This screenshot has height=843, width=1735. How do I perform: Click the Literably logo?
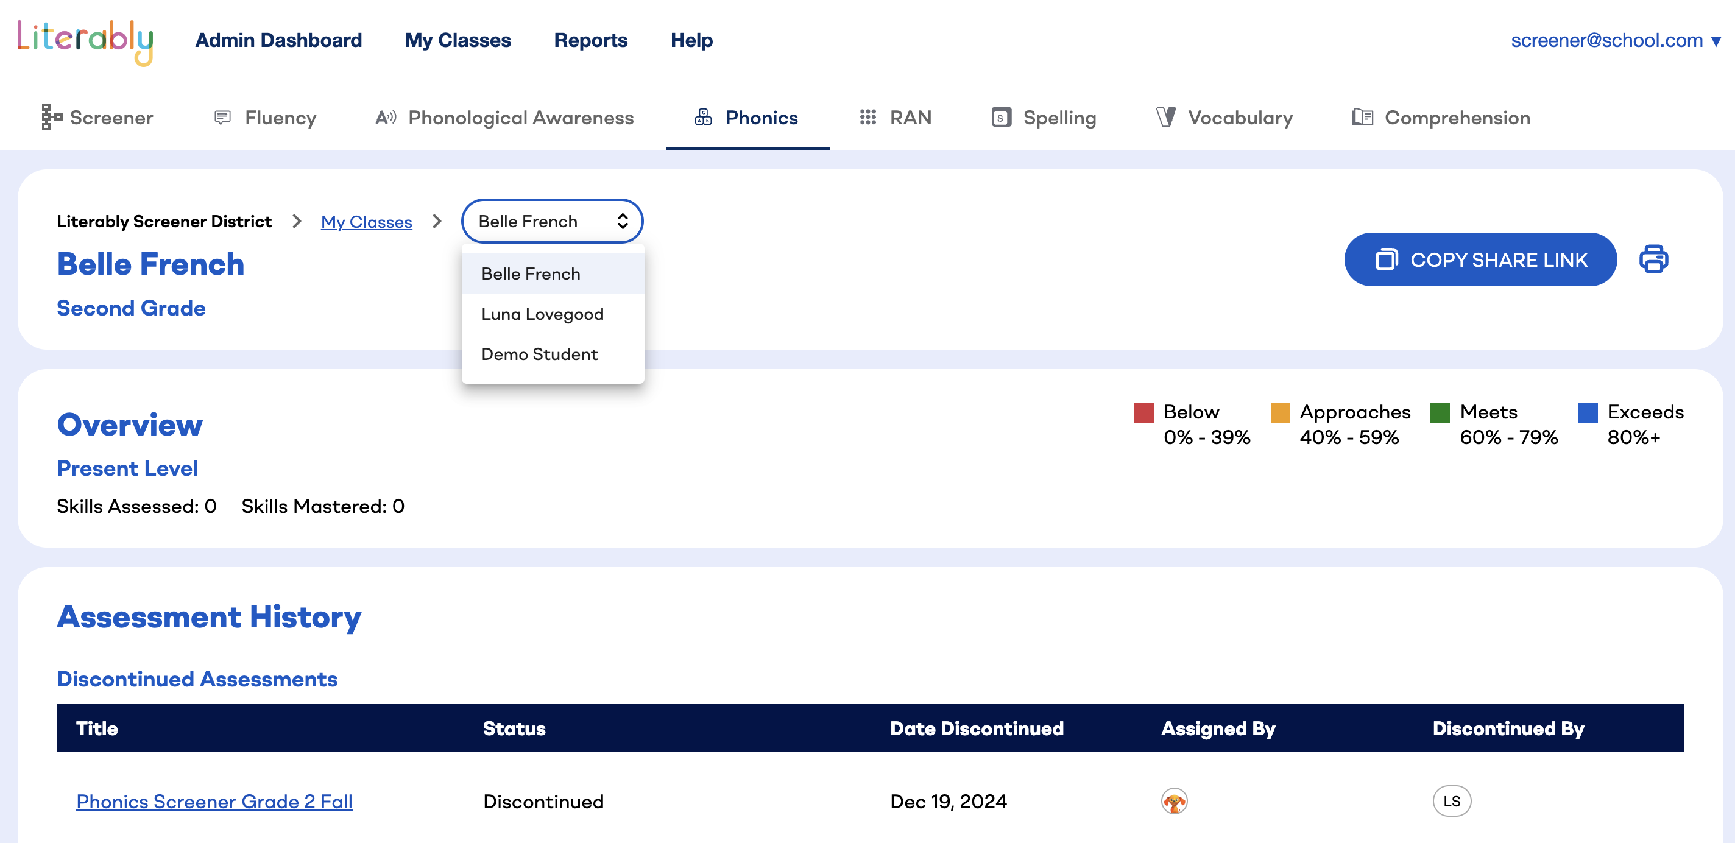click(x=85, y=42)
